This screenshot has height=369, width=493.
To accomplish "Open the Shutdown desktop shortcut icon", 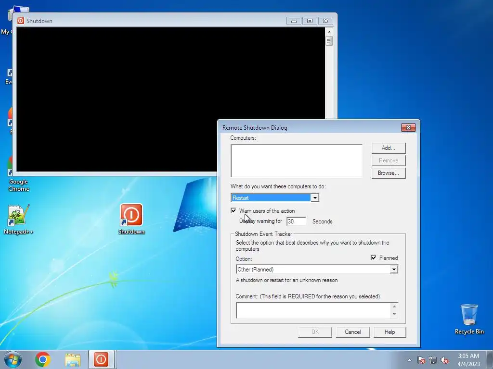I will pos(131,219).
